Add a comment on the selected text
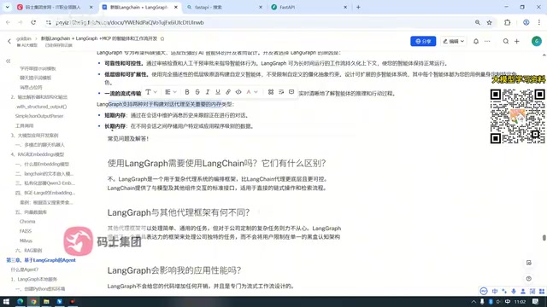Image resolution: width=547 pixels, height=307 pixels. point(291,92)
